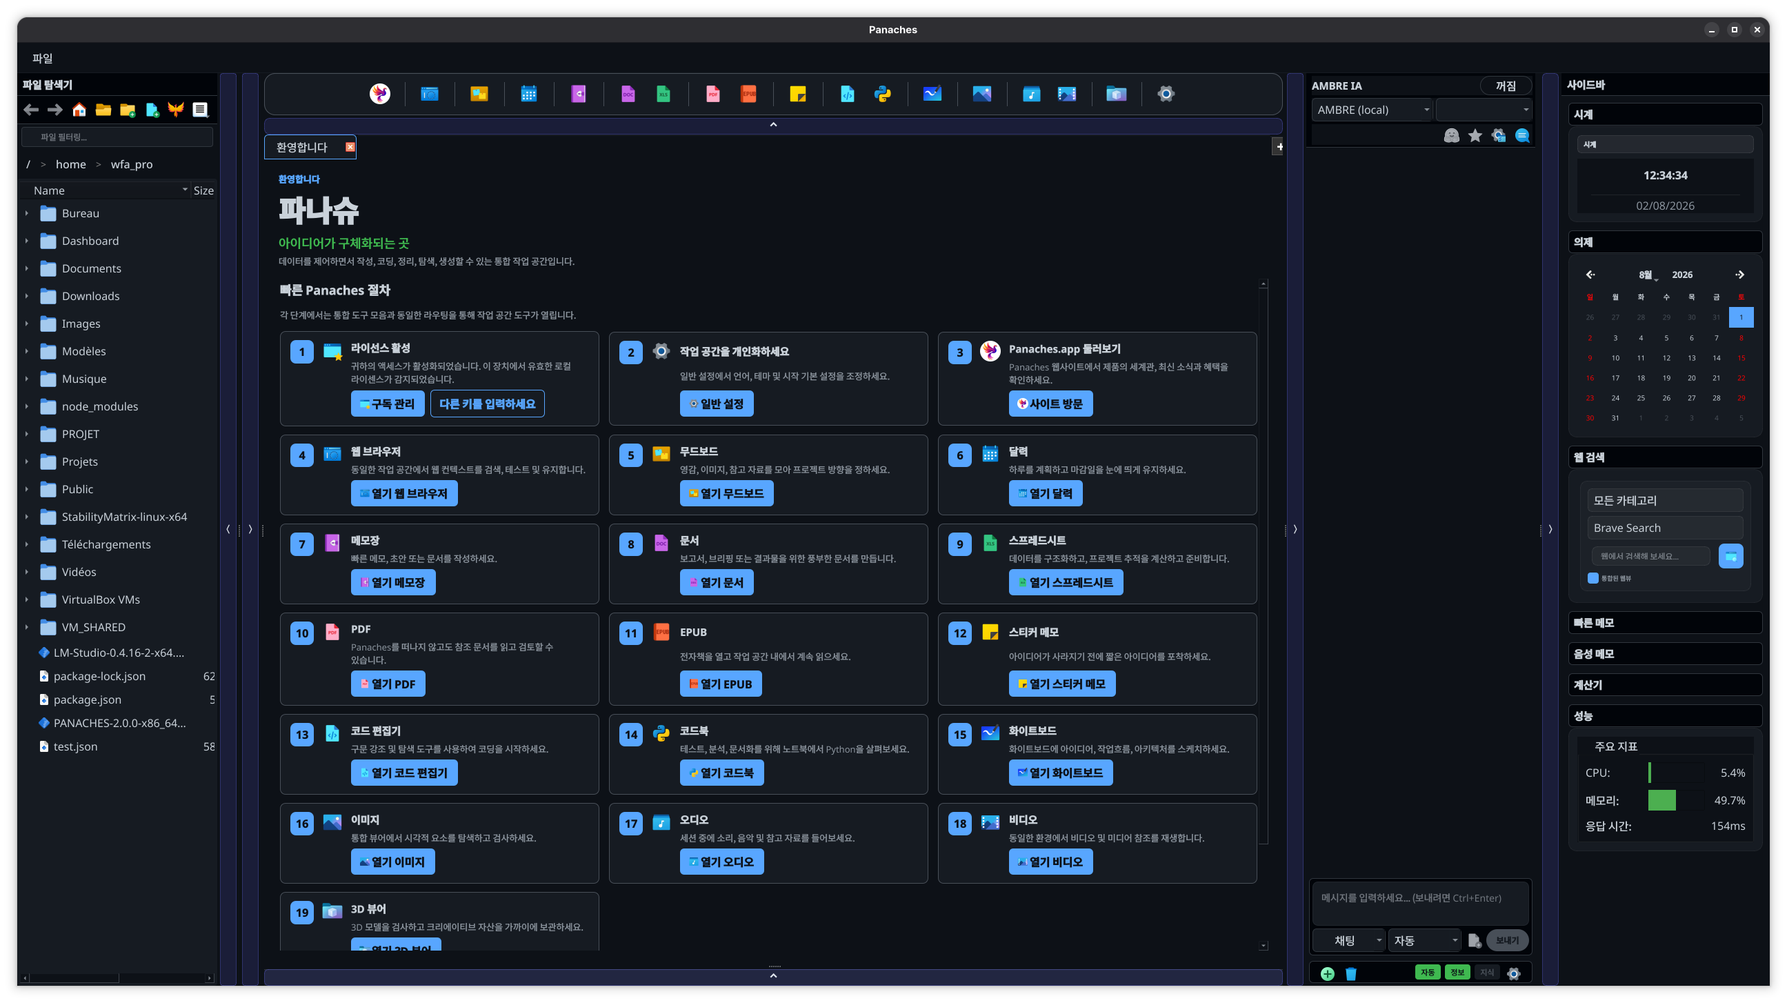The width and height of the screenshot is (1787, 1003).
Task: Open the chat bubble icon in AMBRE IA
Action: click(1522, 136)
